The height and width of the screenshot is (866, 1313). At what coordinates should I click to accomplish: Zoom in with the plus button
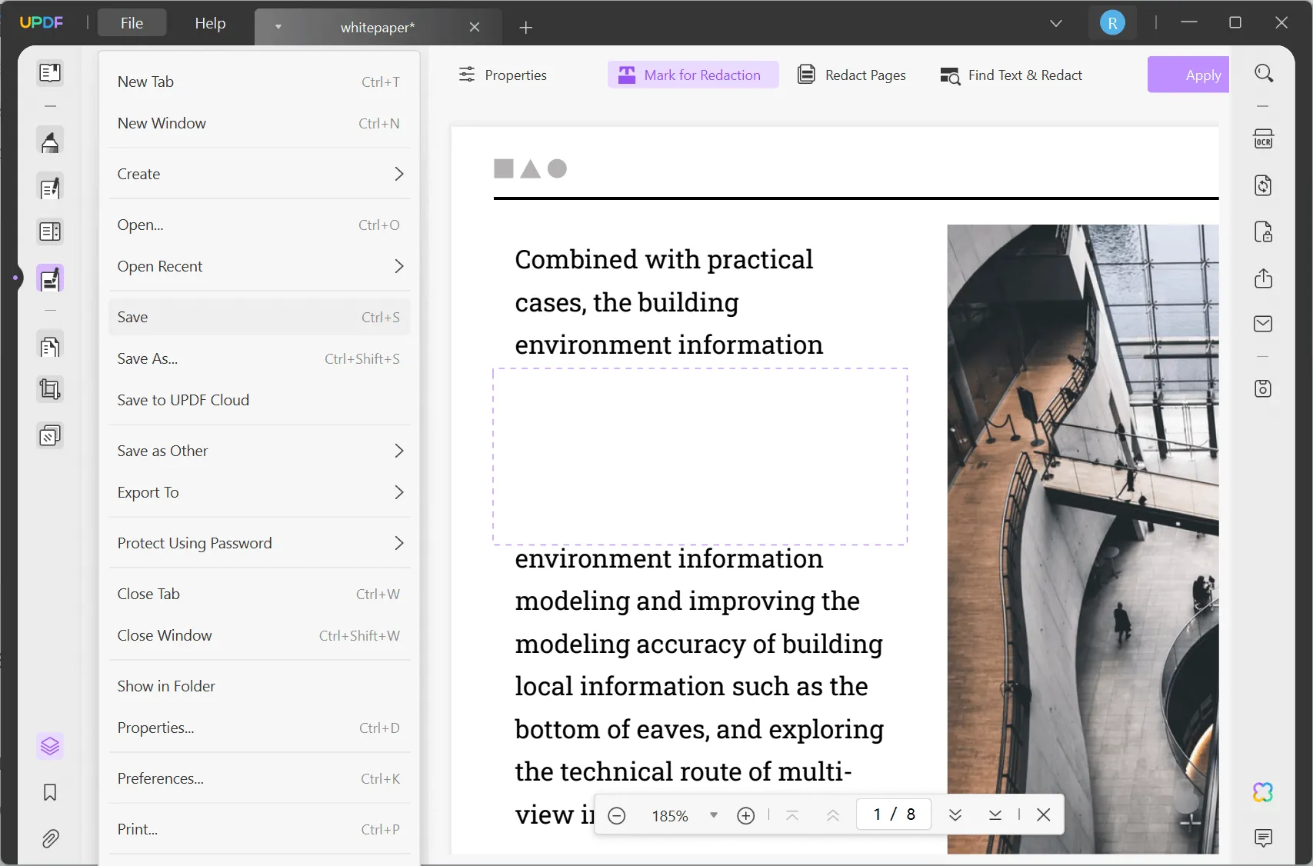pyautogui.click(x=745, y=815)
